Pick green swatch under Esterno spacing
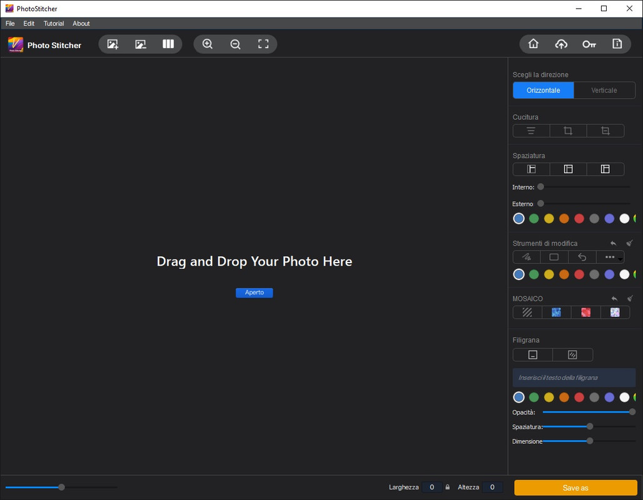The width and height of the screenshot is (643, 500). click(534, 219)
